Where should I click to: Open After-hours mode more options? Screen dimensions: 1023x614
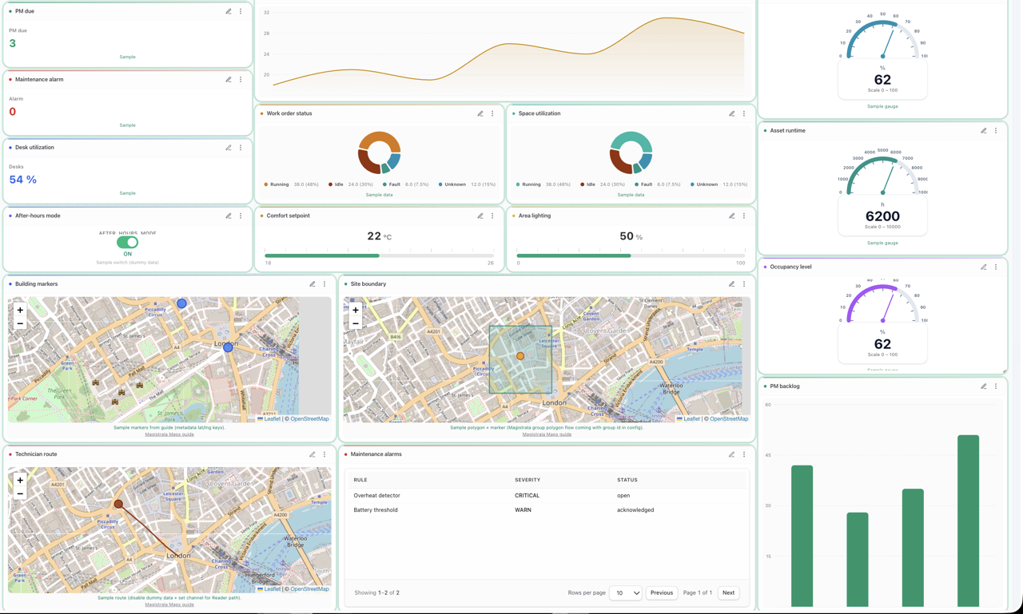pos(241,216)
